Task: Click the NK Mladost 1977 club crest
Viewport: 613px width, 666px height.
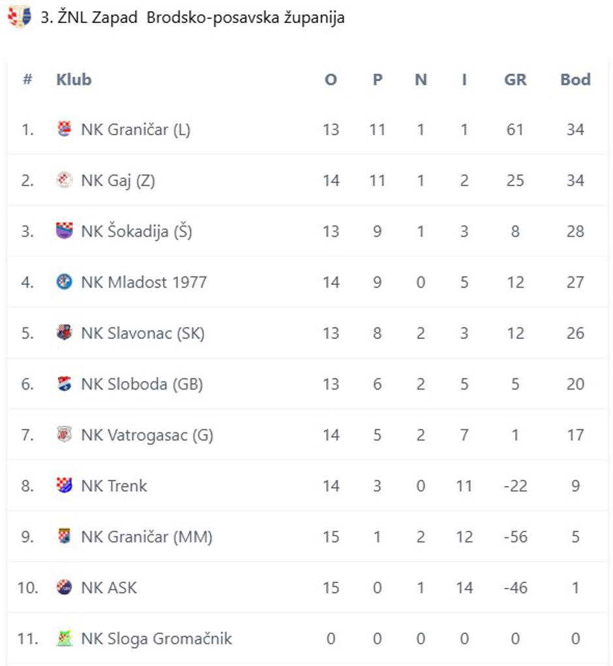Action: coord(64,282)
